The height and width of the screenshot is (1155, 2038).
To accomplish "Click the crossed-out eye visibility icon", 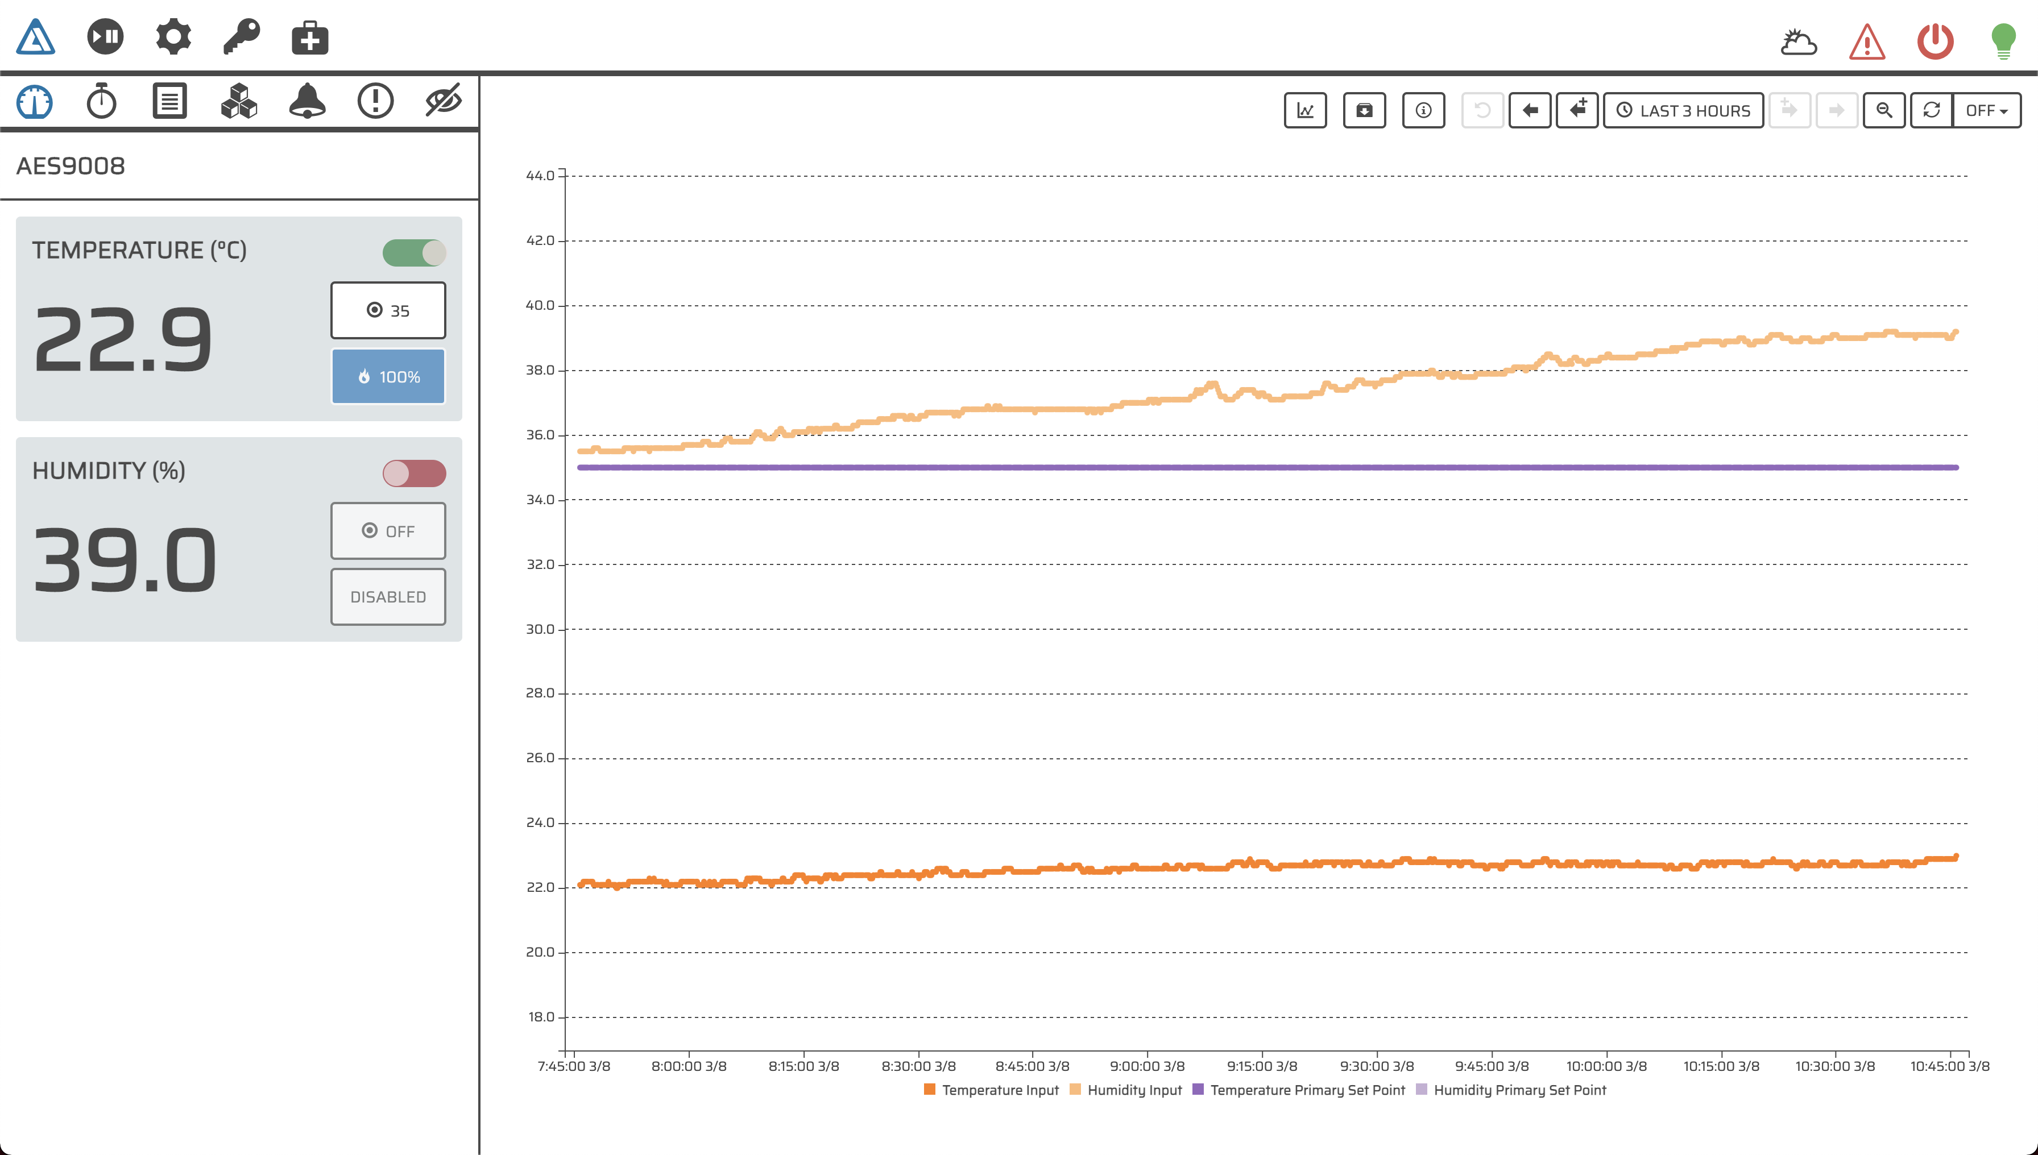I will [x=443, y=102].
